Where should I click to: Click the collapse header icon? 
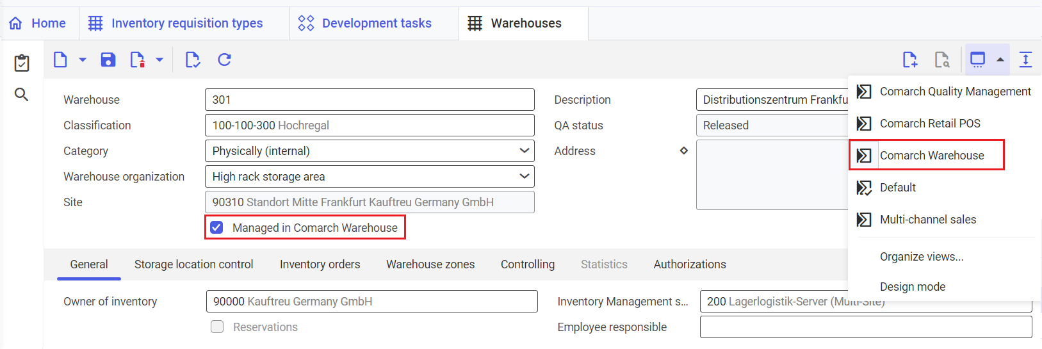(1025, 60)
